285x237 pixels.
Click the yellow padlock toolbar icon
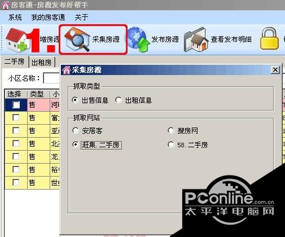tap(269, 39)
